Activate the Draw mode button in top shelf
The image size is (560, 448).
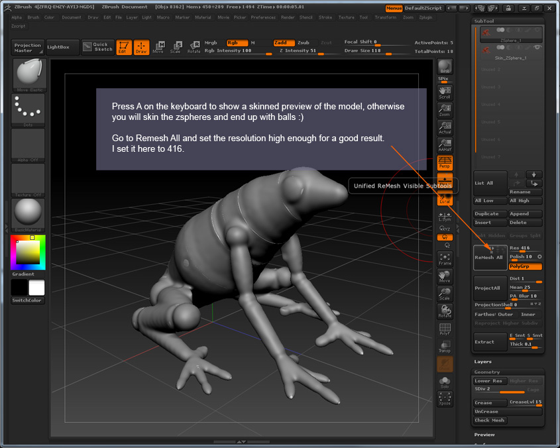[141, 47]
